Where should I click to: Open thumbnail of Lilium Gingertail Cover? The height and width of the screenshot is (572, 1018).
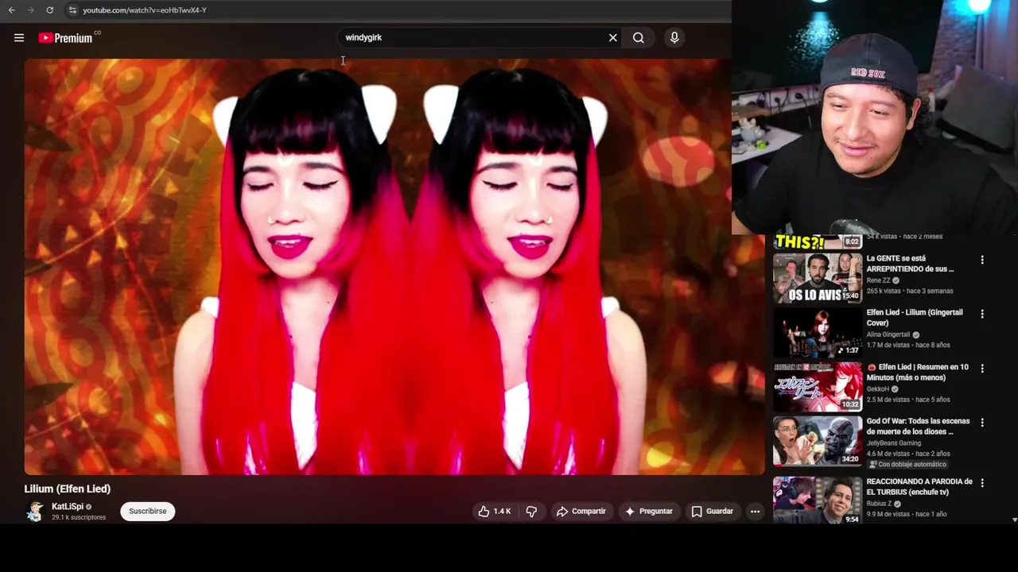818,332
